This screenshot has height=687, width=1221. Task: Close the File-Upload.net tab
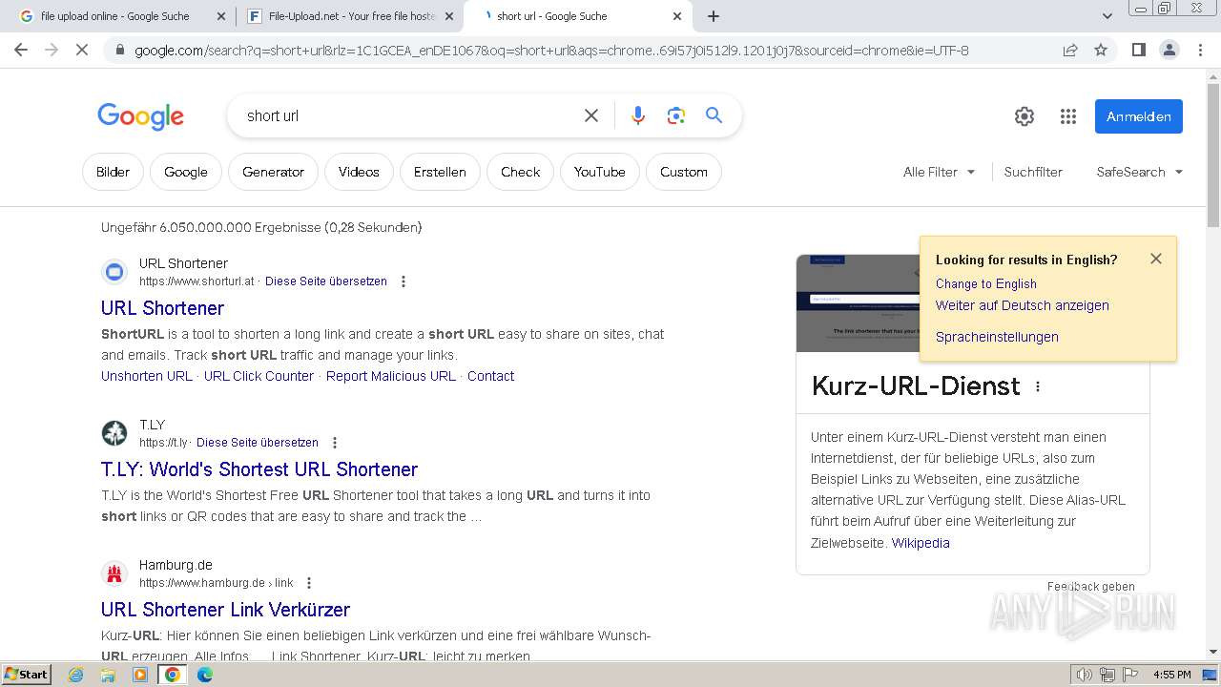click(449, 16)
